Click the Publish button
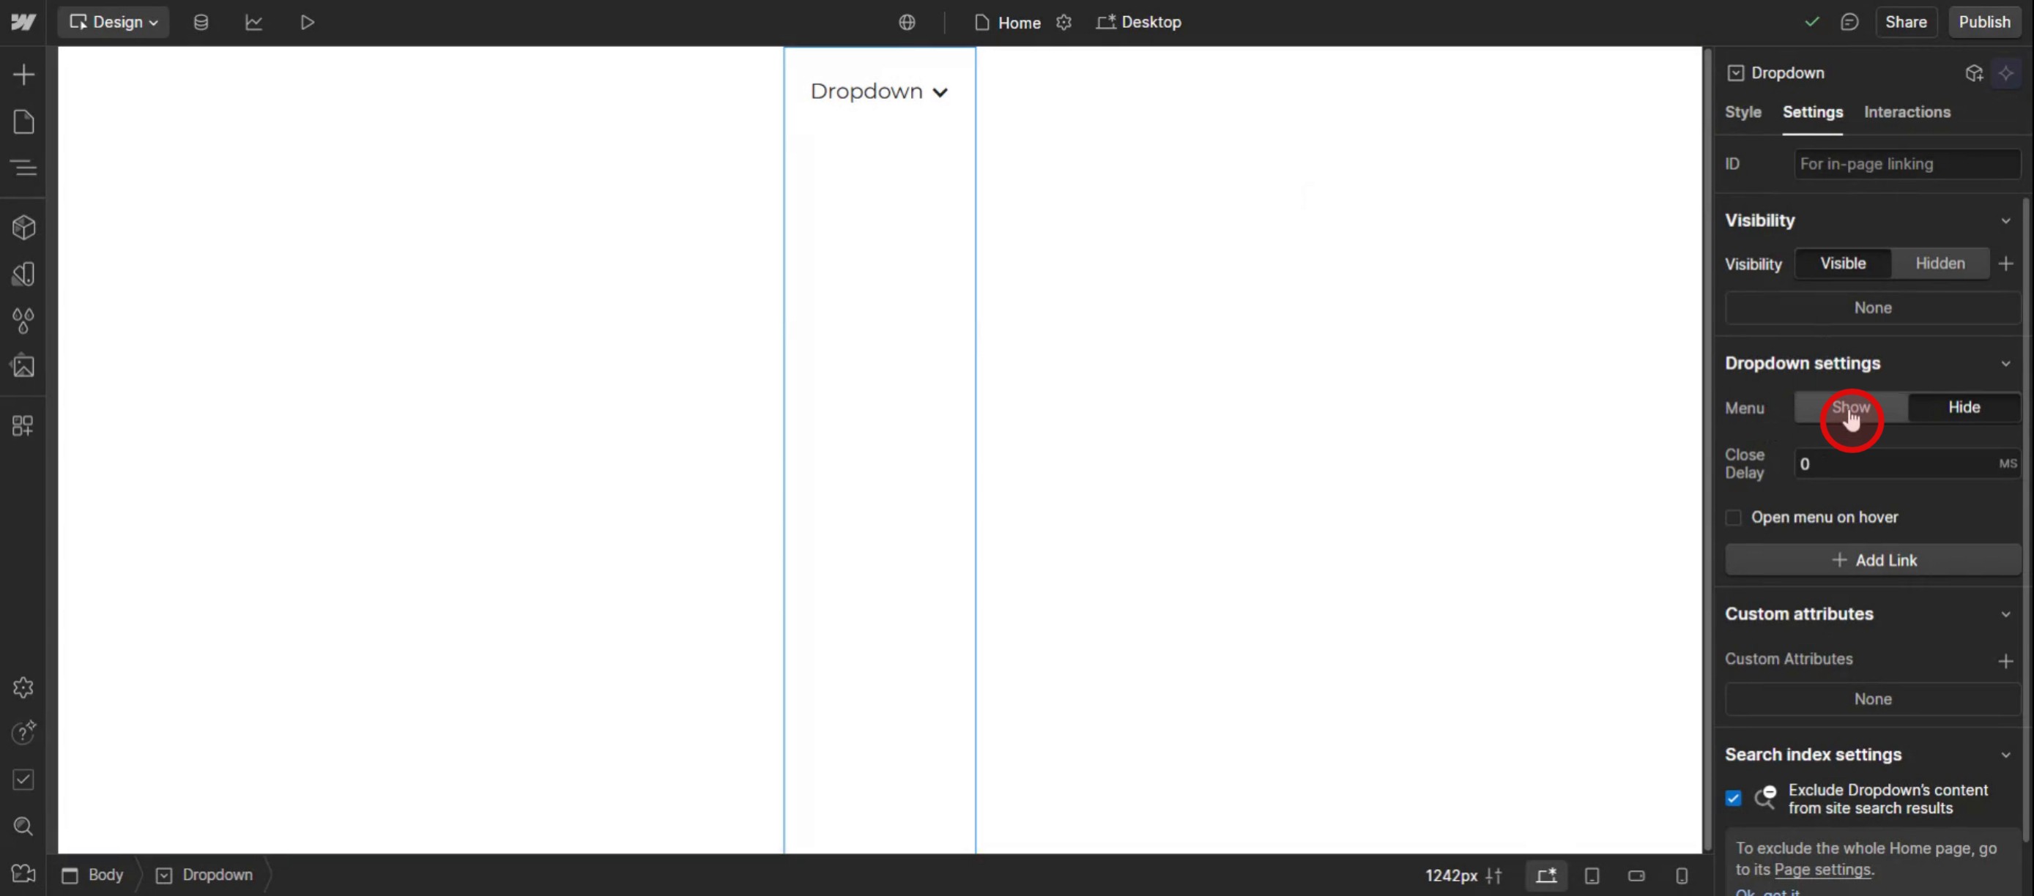 [x=1983, y=22]
